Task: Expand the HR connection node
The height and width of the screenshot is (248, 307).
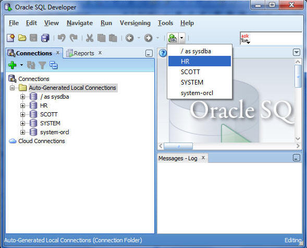Action: pyautogui.click(x=22, y=105)
